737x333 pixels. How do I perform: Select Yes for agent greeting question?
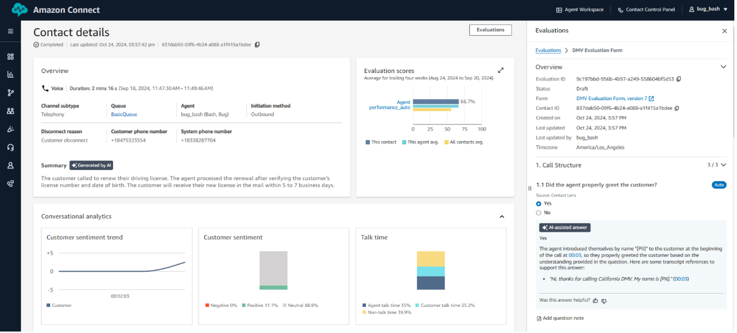(538, 204)
